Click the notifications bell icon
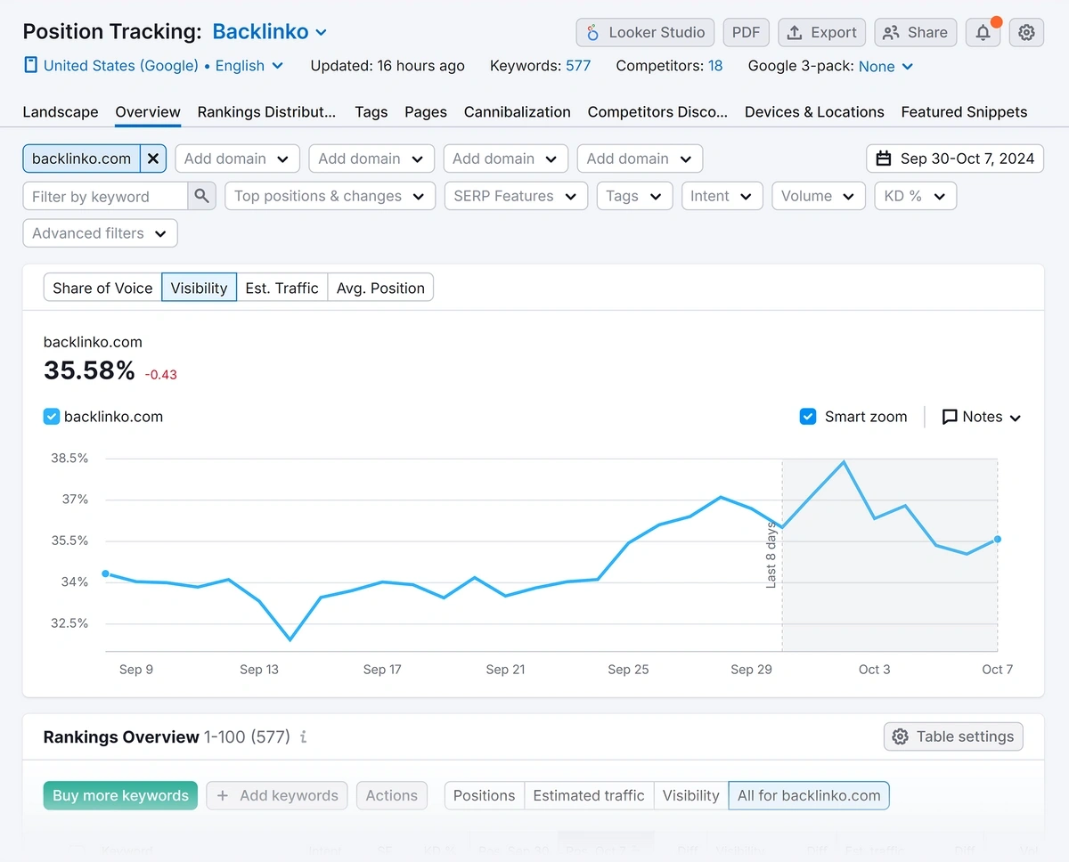The width and height of the screenshot is (1069, 862). [983, 33]
